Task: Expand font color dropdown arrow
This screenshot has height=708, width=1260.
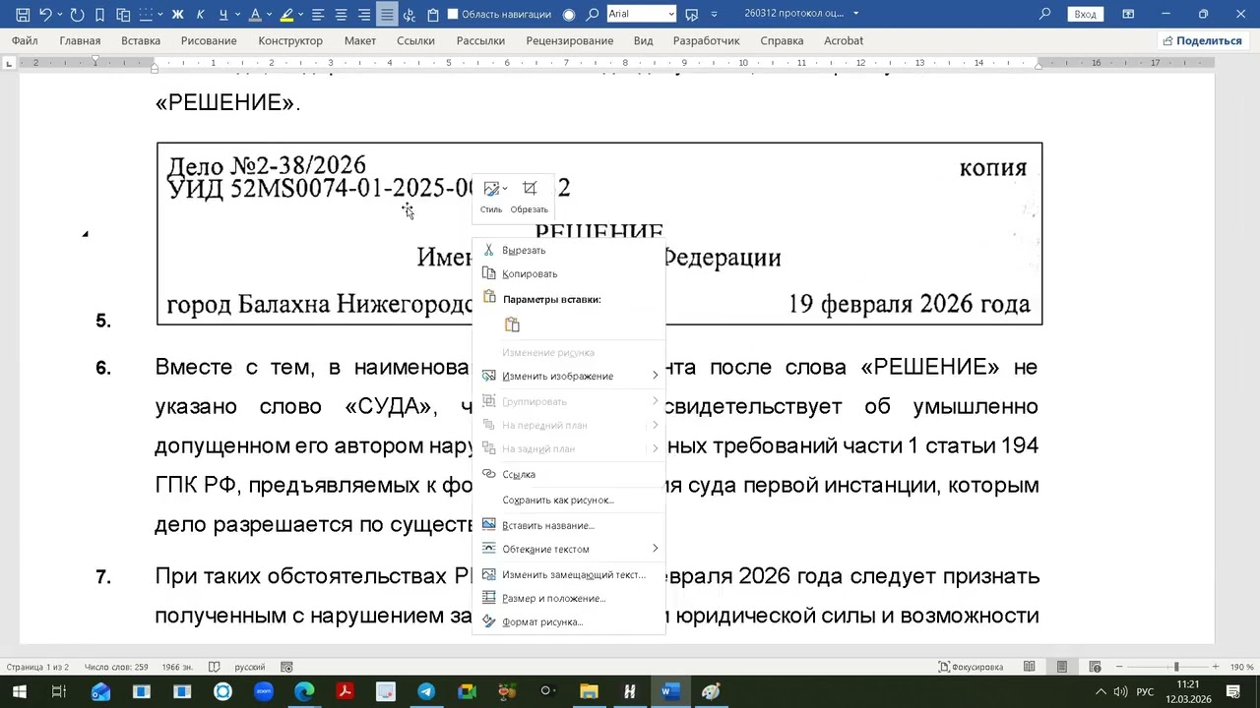Action: (x=270, y=15)
